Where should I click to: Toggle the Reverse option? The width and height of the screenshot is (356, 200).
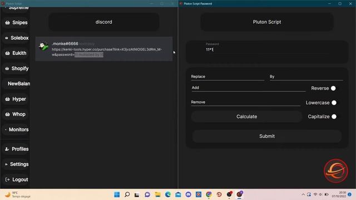(333, 88)
